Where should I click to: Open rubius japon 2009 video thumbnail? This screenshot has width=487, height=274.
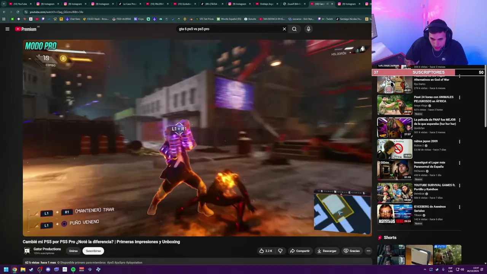pyautogui.click(x=395, y=149)
